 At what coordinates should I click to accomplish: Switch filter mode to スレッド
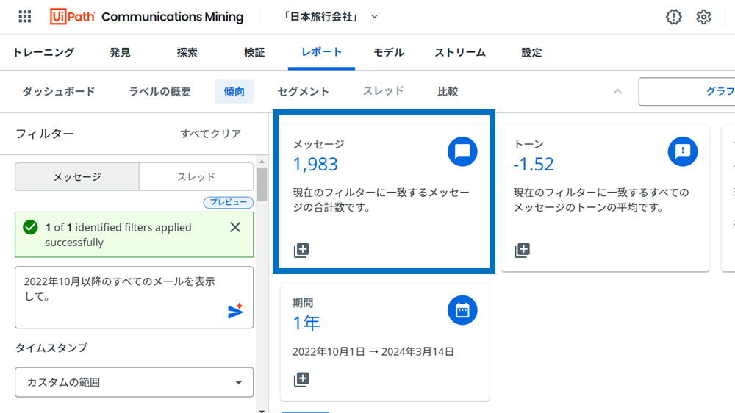196,177
